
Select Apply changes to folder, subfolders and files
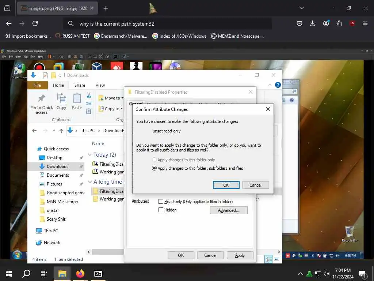pos(198,168)
